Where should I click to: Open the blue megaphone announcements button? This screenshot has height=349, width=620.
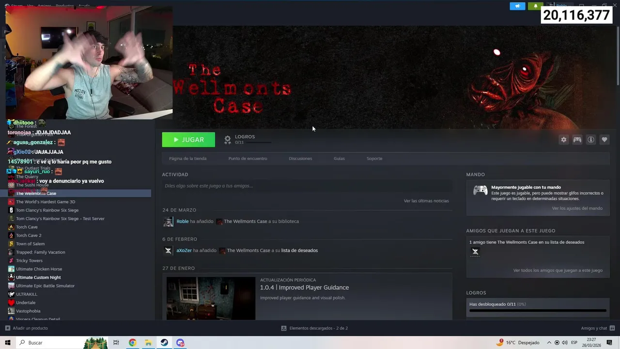click(x=517, y=6)
